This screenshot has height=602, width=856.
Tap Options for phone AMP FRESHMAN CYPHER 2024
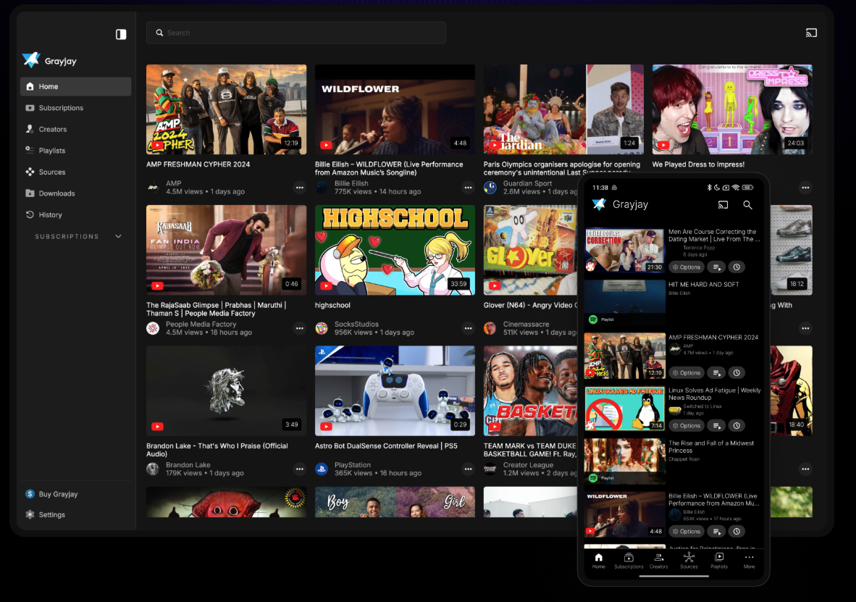pyautogui.click(x=687, y=372)
